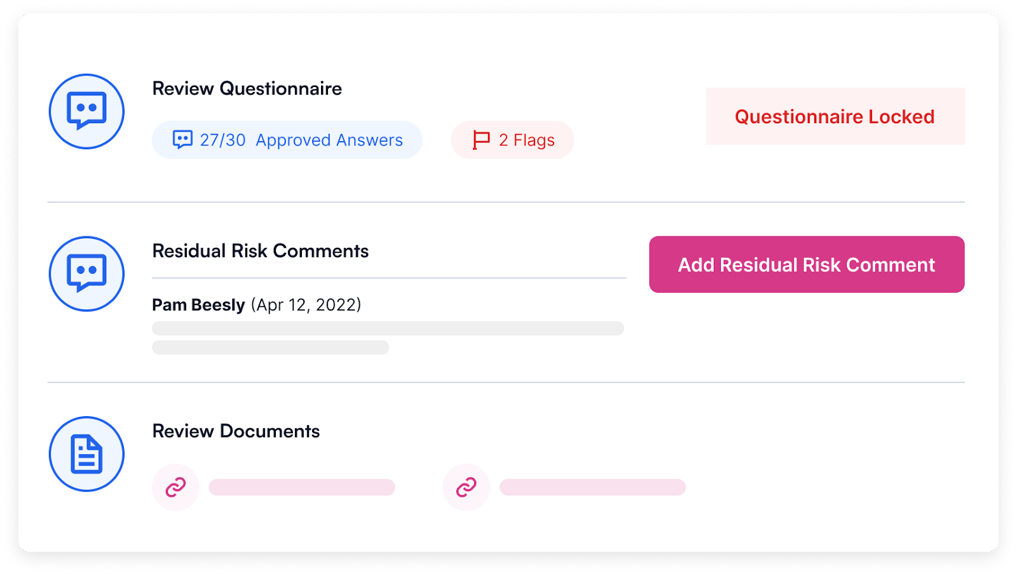Image resolution: width=1017 pixels, height=575 pixels.
Task: Add a residual risk comment
Action: [807, 264]
